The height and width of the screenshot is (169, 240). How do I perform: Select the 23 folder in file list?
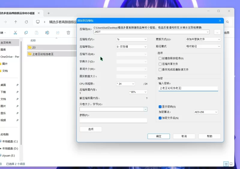[x=52, y=47]
